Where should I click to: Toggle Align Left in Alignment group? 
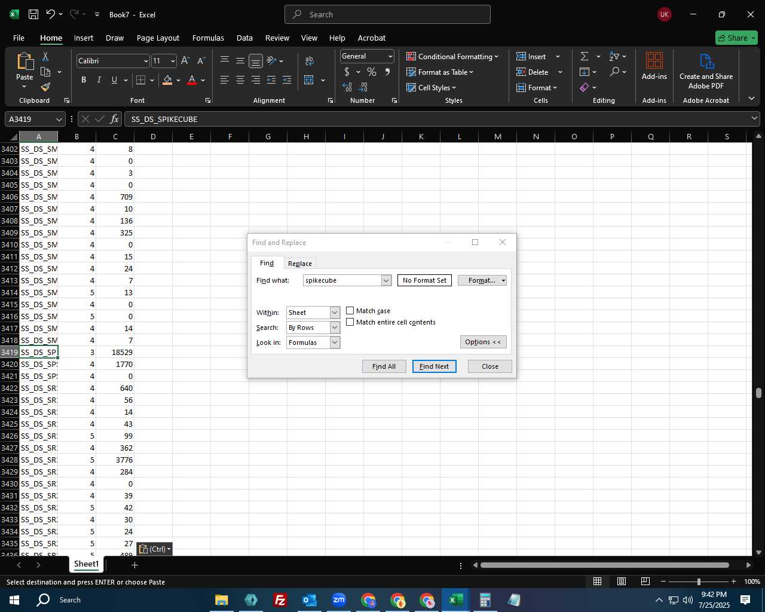225,80
